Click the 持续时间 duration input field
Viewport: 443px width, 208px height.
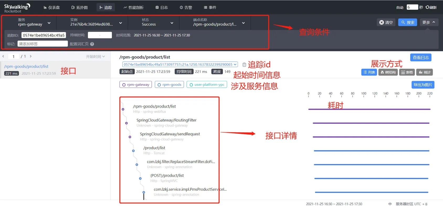tap(100, 35)
